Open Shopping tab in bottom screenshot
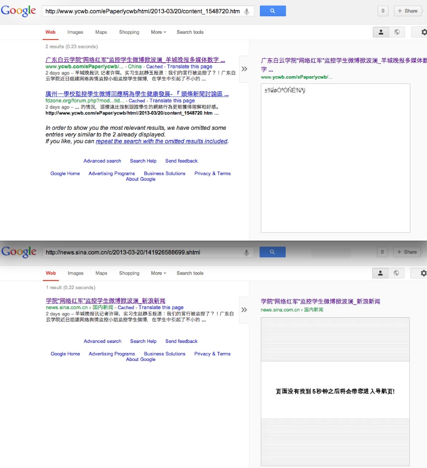 [129, 273]
